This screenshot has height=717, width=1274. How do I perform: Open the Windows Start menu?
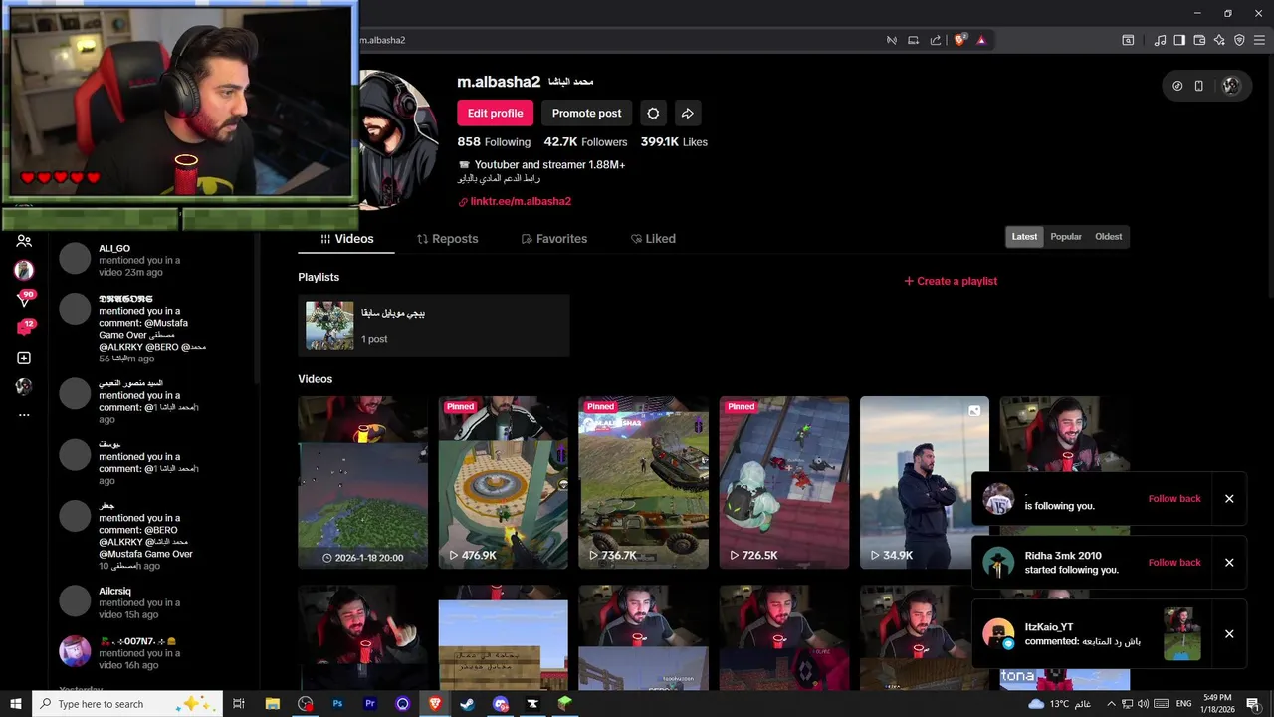point(16,704)
